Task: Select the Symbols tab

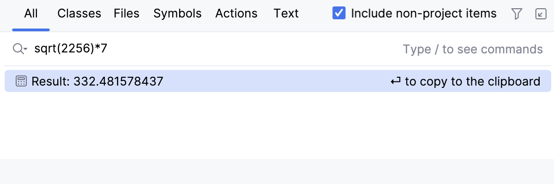Action: tap(177, 13)
